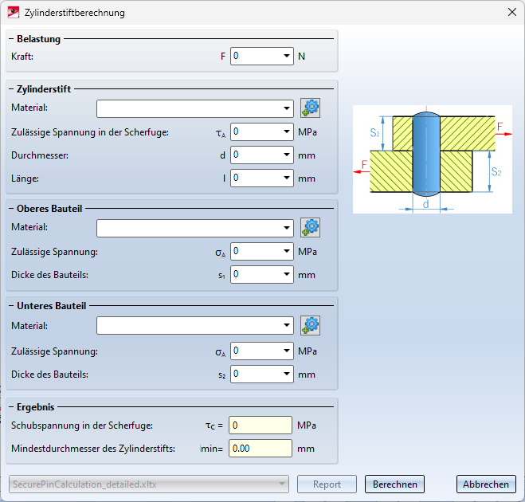This screenshot has height=502, width=525.
Task: Open material settings icon for Oberes Bauteil
Action: [310, 228]
